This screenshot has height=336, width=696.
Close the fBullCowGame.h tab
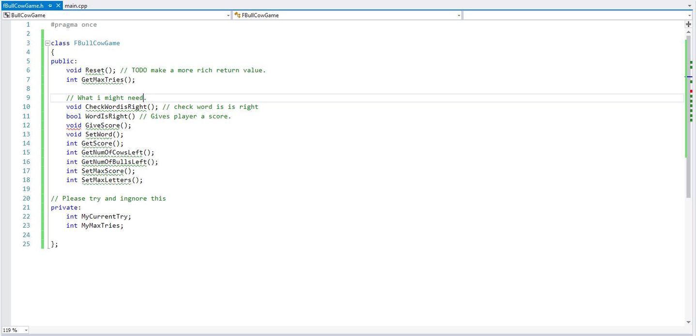click(x=59, y=6)
